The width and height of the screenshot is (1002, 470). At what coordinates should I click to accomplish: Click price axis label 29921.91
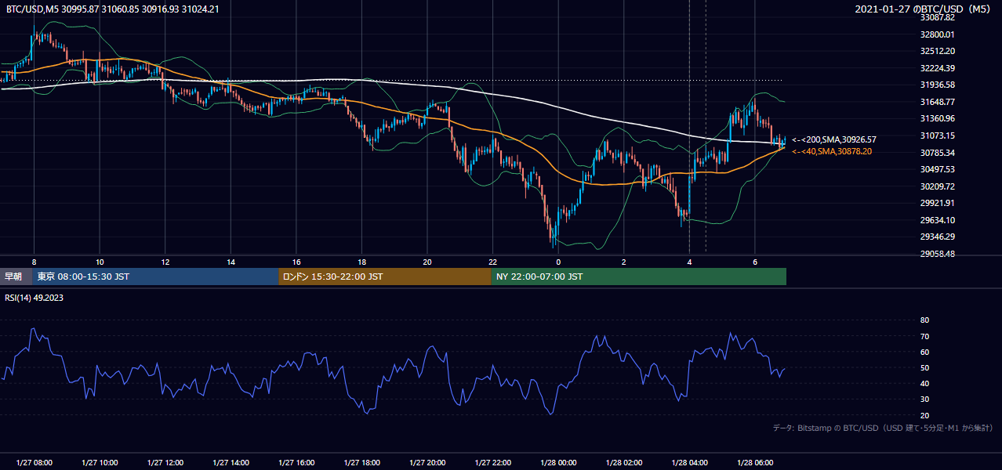938,203
